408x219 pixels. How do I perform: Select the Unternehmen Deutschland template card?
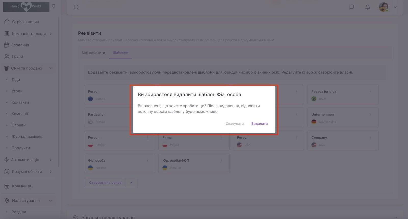coord(343,118)
